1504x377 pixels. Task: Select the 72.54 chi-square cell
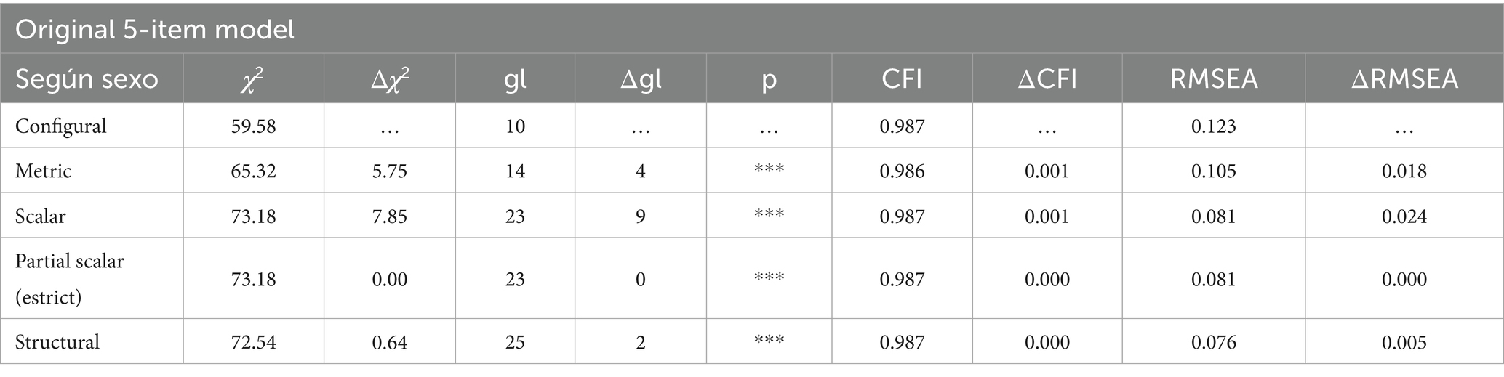click(x=253, y=342)
